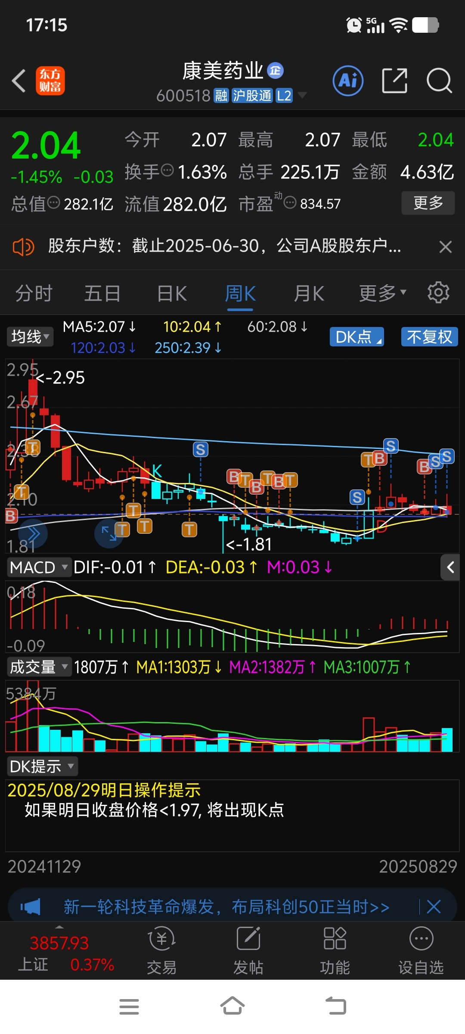Switch to the 分时 tab
Screen dimensions: 465x1034
pos(34,294)
